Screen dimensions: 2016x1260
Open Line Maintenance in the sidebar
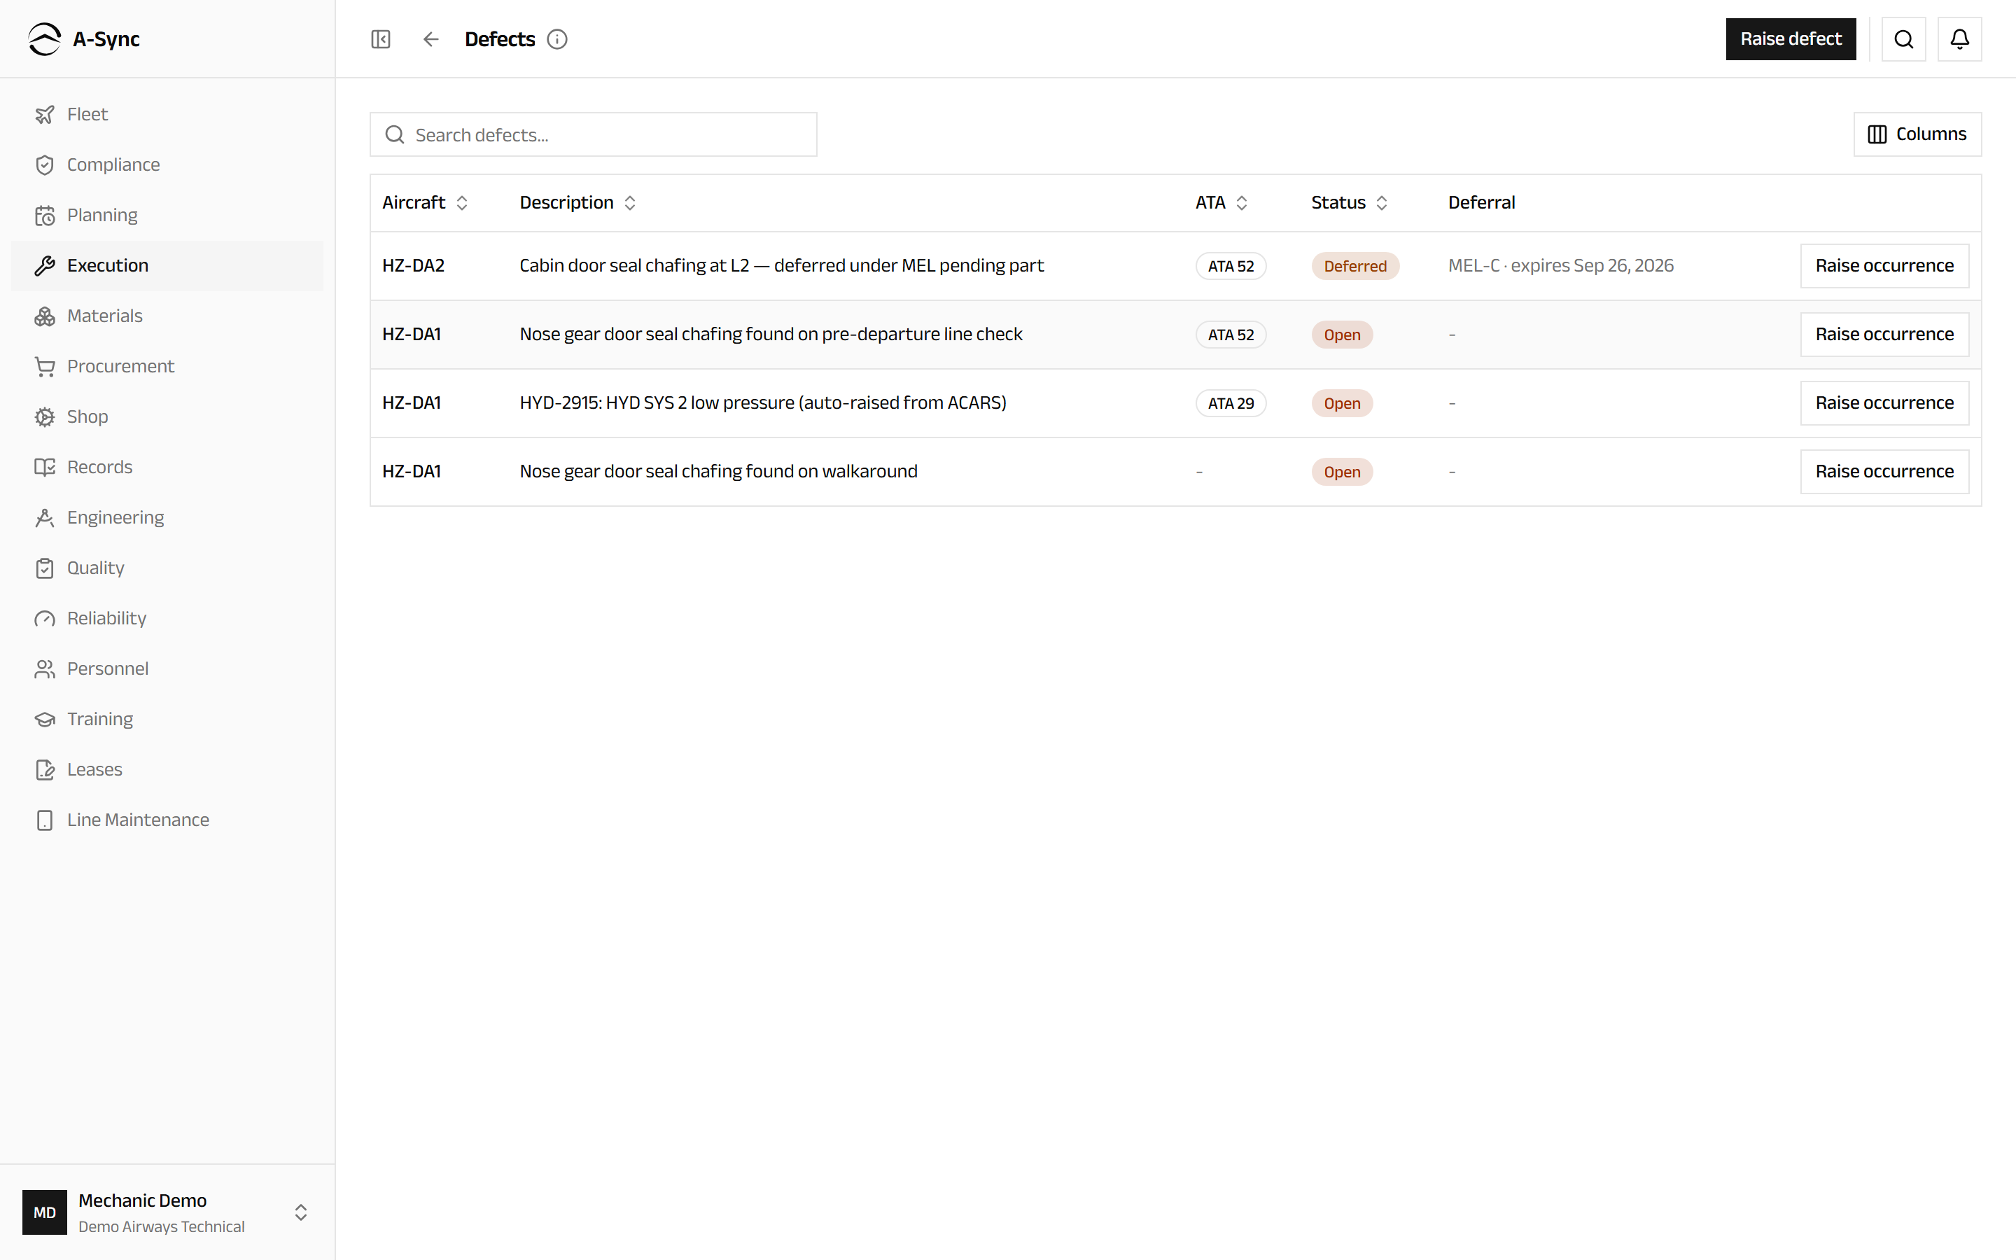(167, 820)
